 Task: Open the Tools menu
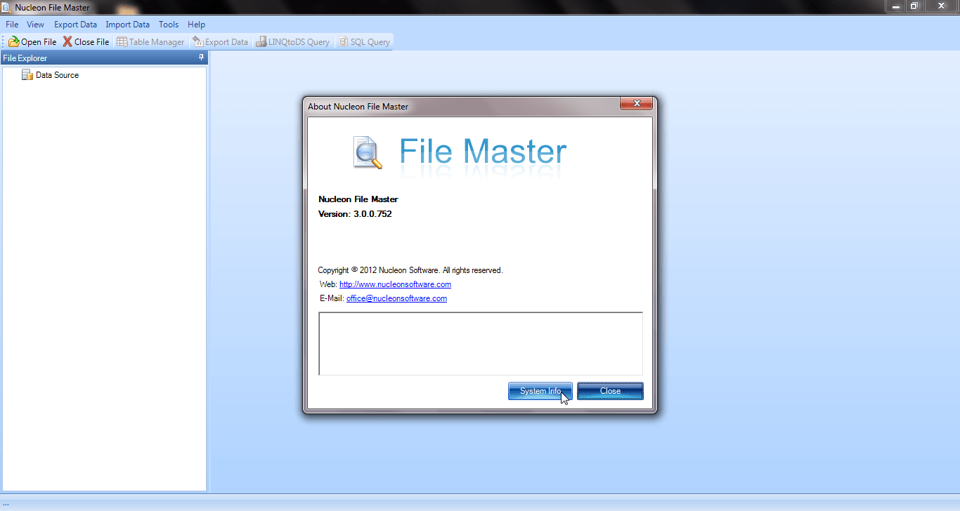(x=169, y=25)
